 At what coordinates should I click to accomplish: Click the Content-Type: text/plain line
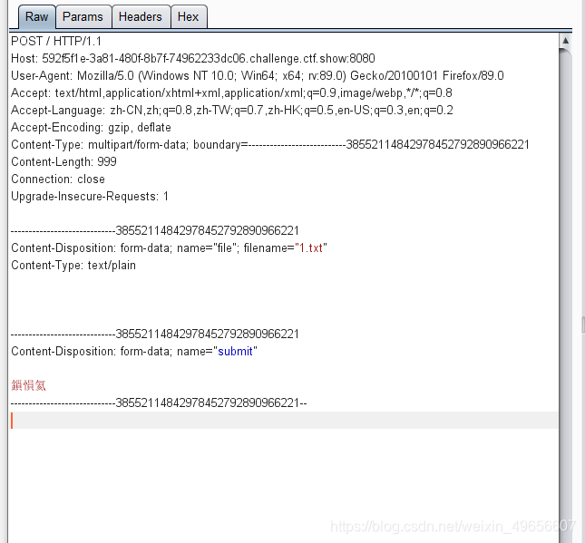click(73, 266)
